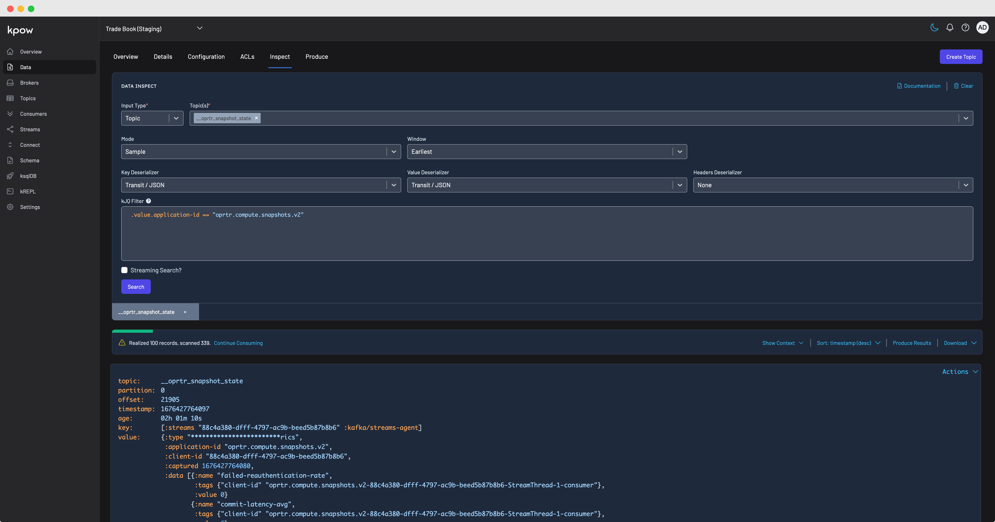The width and height of the screenshot is (995, 522).
Task: Click the green scan progress bar
Action: [x=132, y=331]
